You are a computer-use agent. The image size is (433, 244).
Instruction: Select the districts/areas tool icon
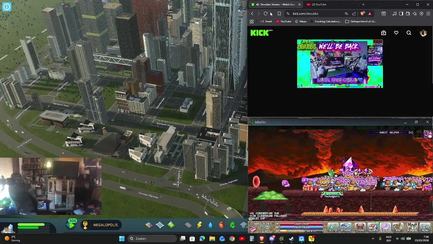point(160,225)
